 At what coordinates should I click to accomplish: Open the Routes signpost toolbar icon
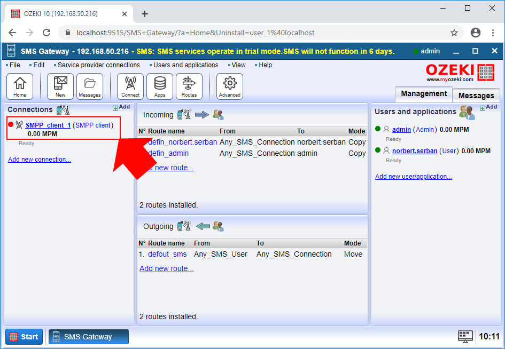tap(189, 86)
